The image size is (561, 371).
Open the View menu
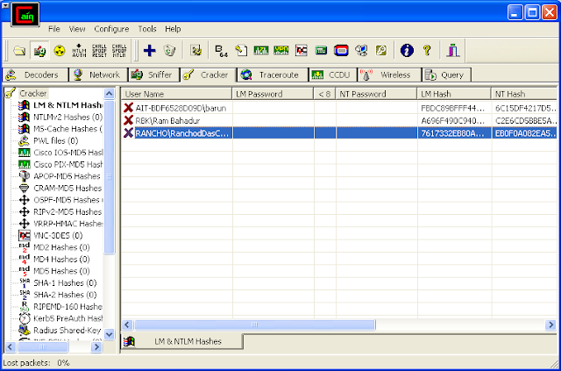(x=77, y=29)
